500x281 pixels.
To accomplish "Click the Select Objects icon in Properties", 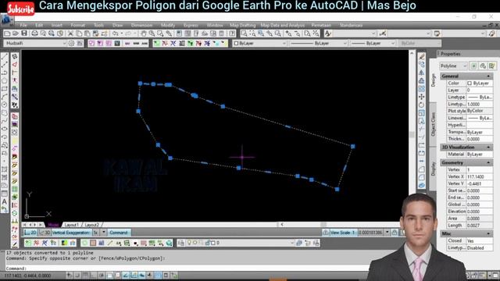I will click(483, 66).
